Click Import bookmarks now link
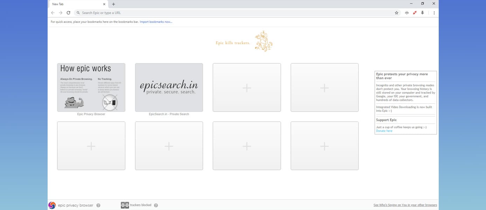 [x=156, y=22]
